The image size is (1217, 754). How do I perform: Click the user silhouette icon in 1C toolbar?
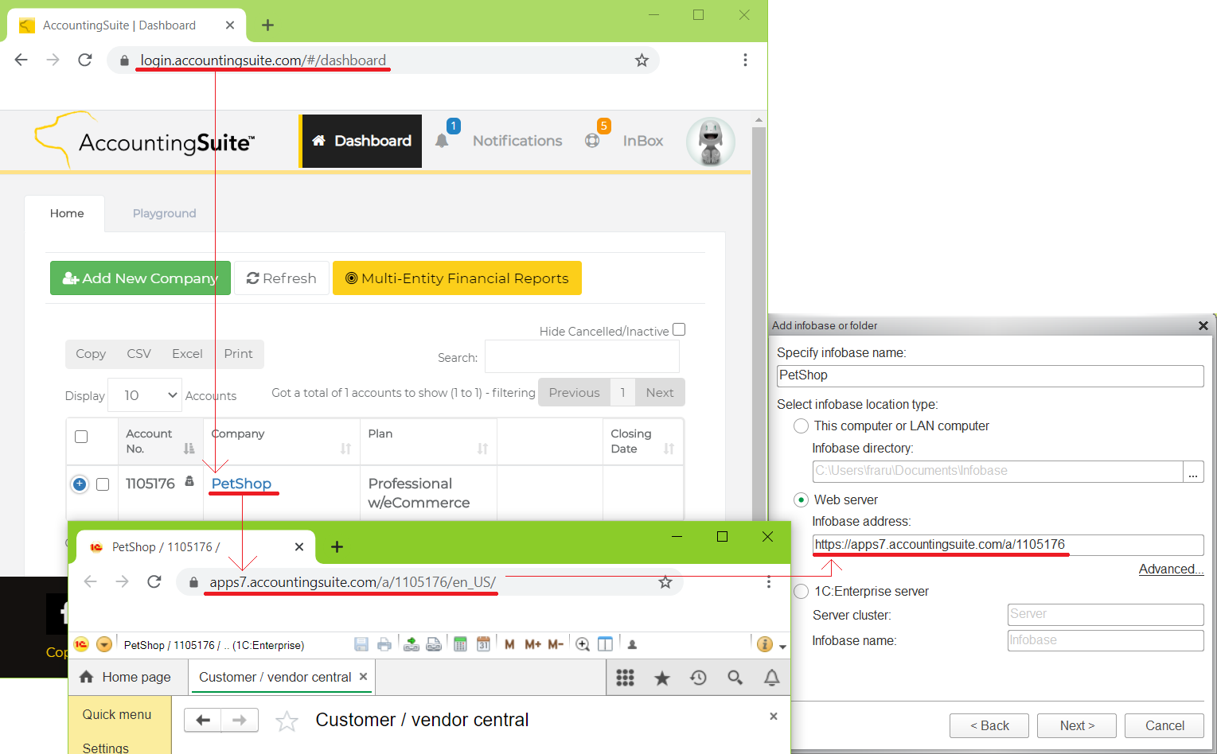pos(632,644)
